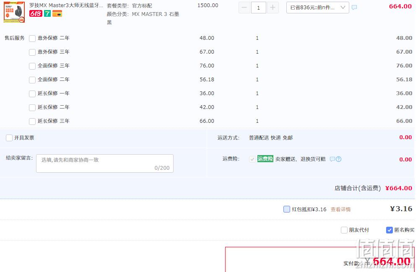Screen dimensions: 418x272
Task: Enable the 红包抵扣¥3.16 checkbox
Action: tap(287, 209)
